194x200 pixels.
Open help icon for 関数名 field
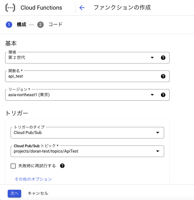point(163,76)
